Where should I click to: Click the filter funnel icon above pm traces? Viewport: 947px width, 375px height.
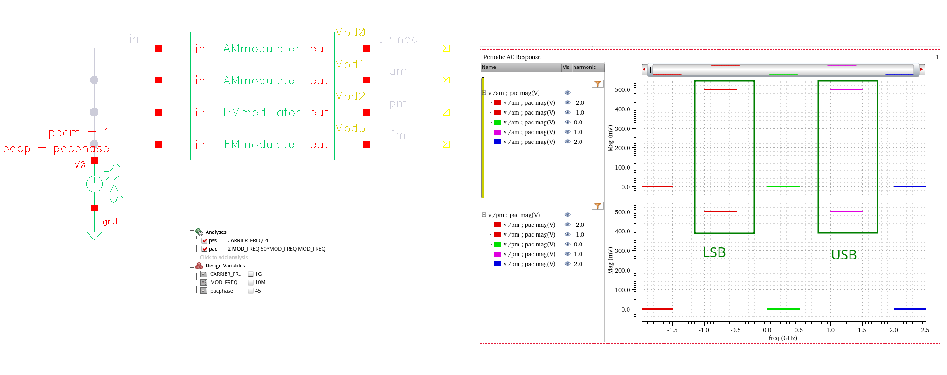click(x=597, y=206)
